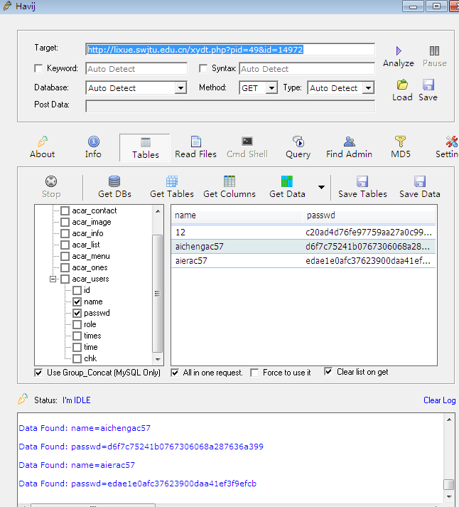Open a saved project with Load icon
This screenshot has height=507, width=459.
(402, 85)
